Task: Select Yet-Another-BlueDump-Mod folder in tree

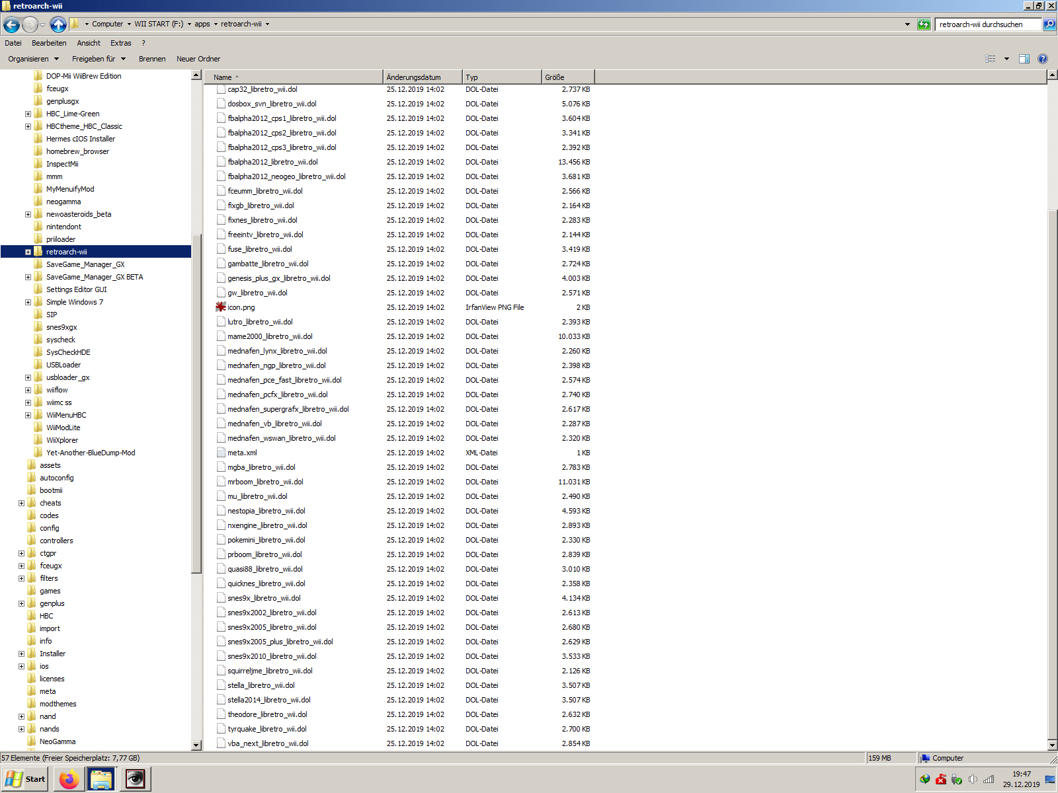Action: point(91,453)
